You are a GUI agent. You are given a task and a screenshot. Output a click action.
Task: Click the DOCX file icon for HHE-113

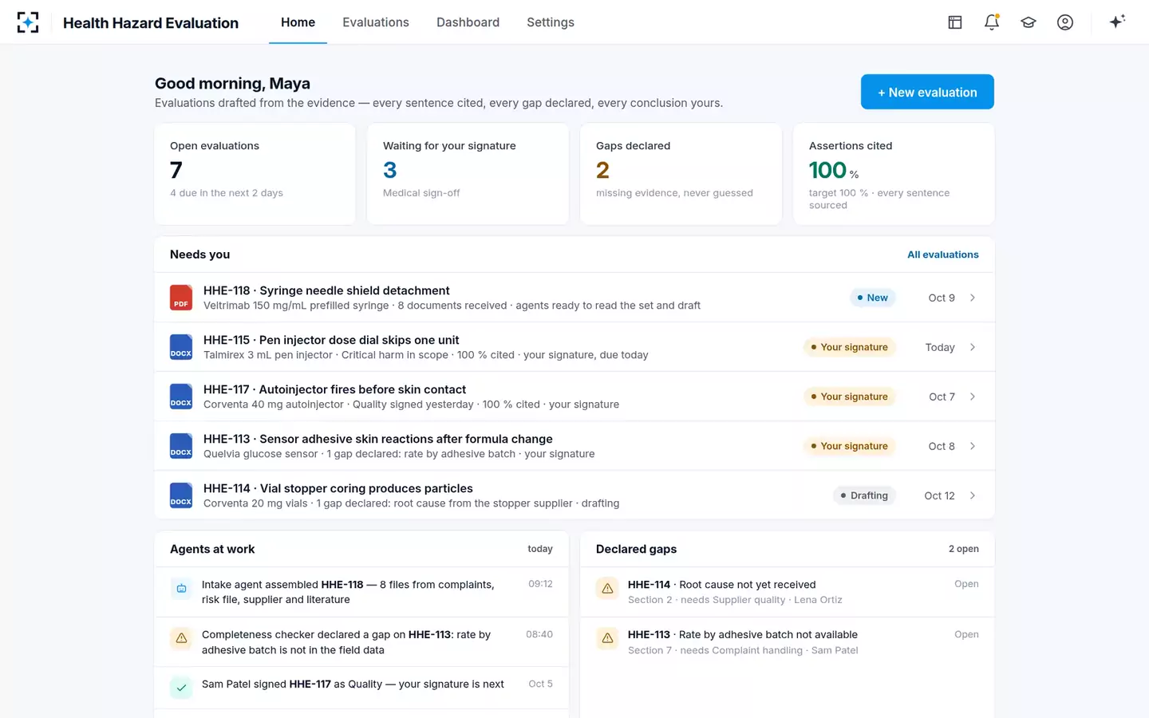pos(181,446)
